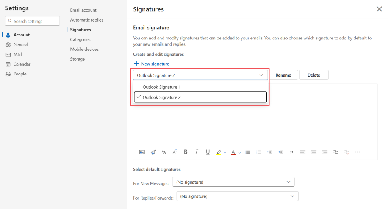The image size is (388, 209).
Task: Center align the signature text
Action: click(x=314, y=152)
